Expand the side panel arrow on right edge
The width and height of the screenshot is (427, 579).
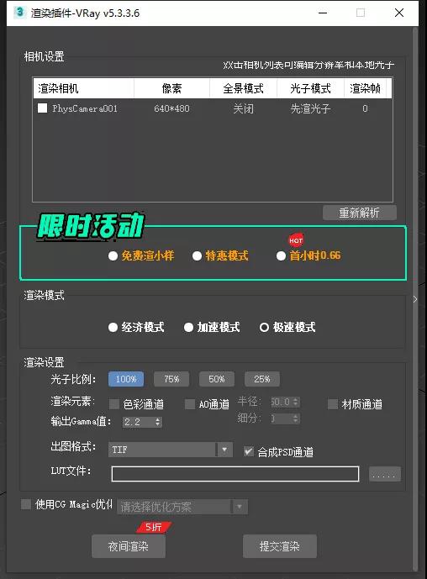pos(415,299)
